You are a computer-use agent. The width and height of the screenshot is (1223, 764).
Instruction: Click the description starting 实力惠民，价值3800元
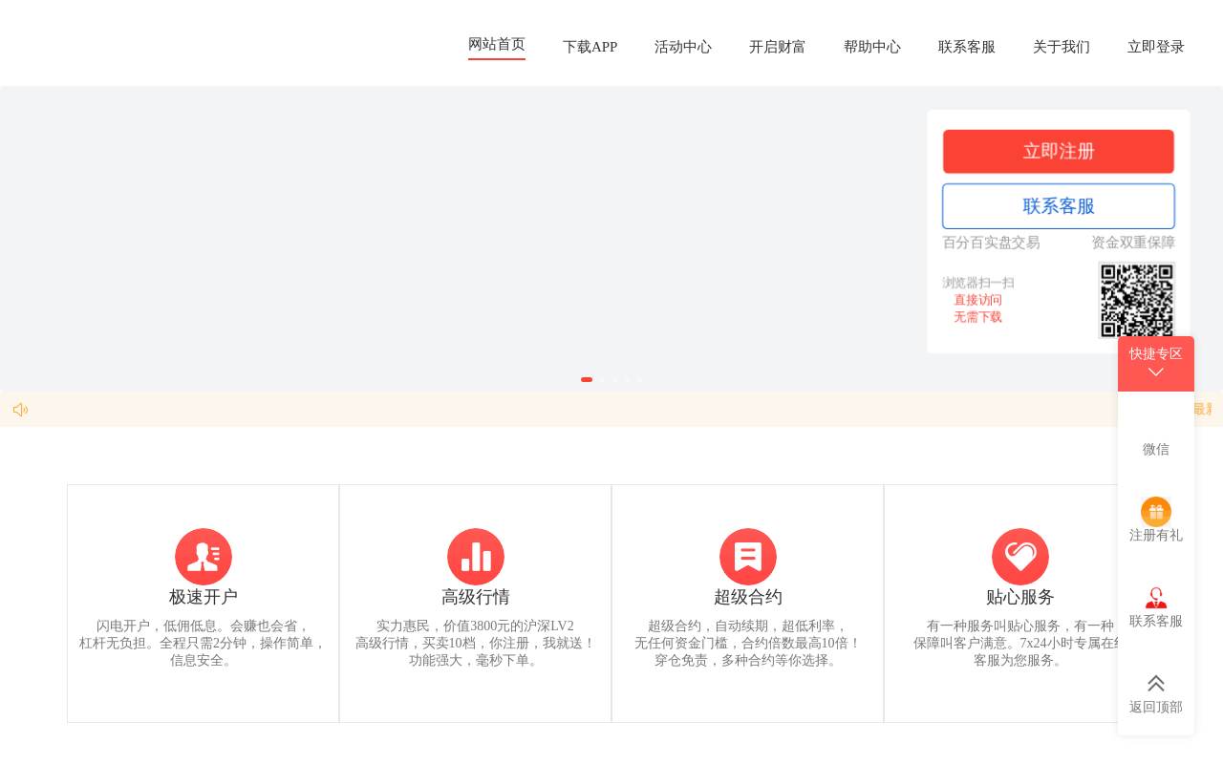click(x=476, y=644)
